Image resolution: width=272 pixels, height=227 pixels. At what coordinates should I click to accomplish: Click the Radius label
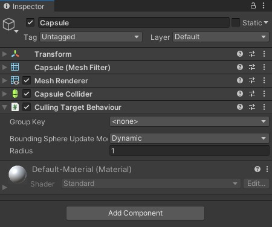coord(21,151)
